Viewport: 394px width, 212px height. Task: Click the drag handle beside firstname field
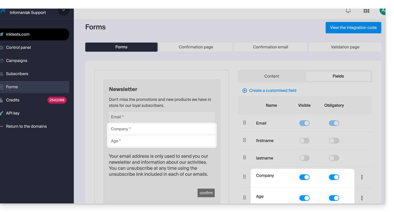(x=244, y=140)
